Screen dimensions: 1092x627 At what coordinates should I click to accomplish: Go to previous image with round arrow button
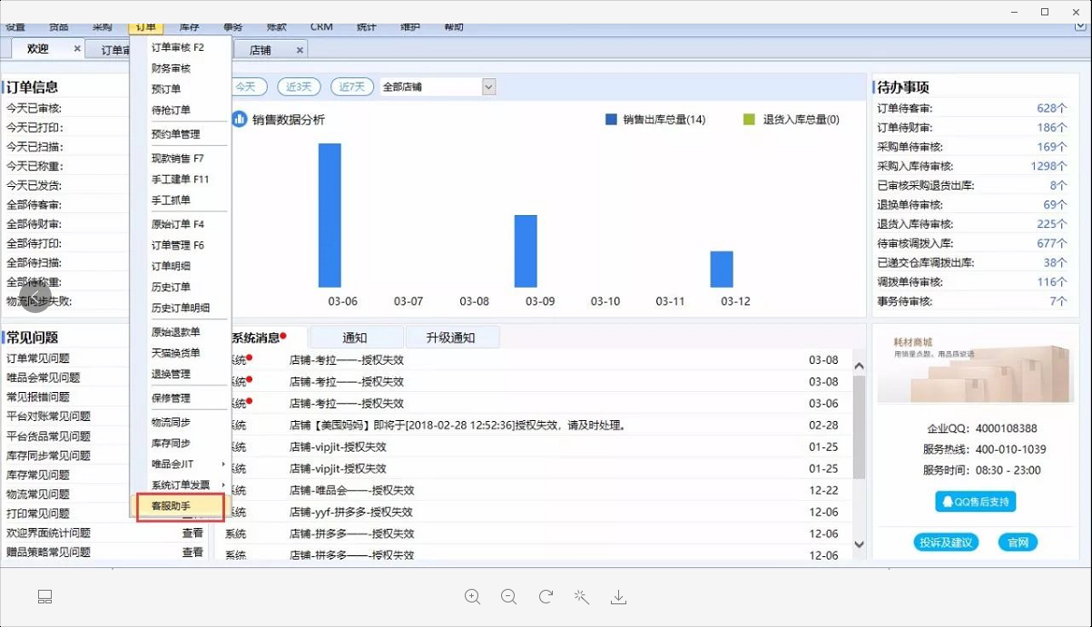(x=36, y=299)
